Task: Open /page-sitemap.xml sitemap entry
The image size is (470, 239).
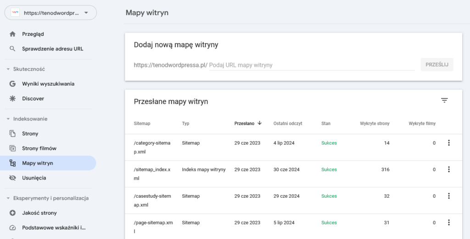Action: 153,227
